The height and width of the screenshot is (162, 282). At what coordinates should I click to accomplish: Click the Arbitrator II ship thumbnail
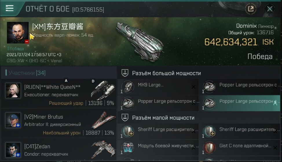coord(103,120)
